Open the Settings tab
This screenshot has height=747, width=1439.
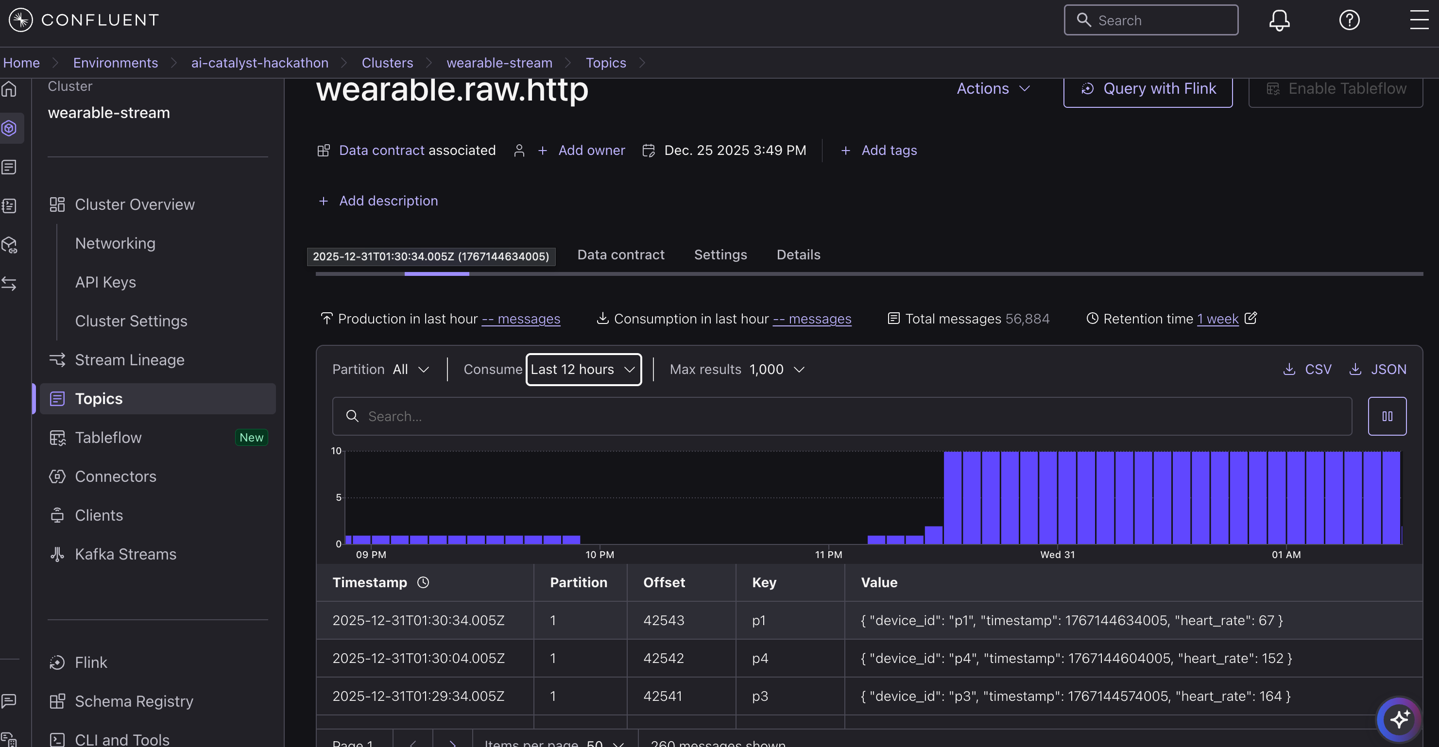click(x=720, y=255)
